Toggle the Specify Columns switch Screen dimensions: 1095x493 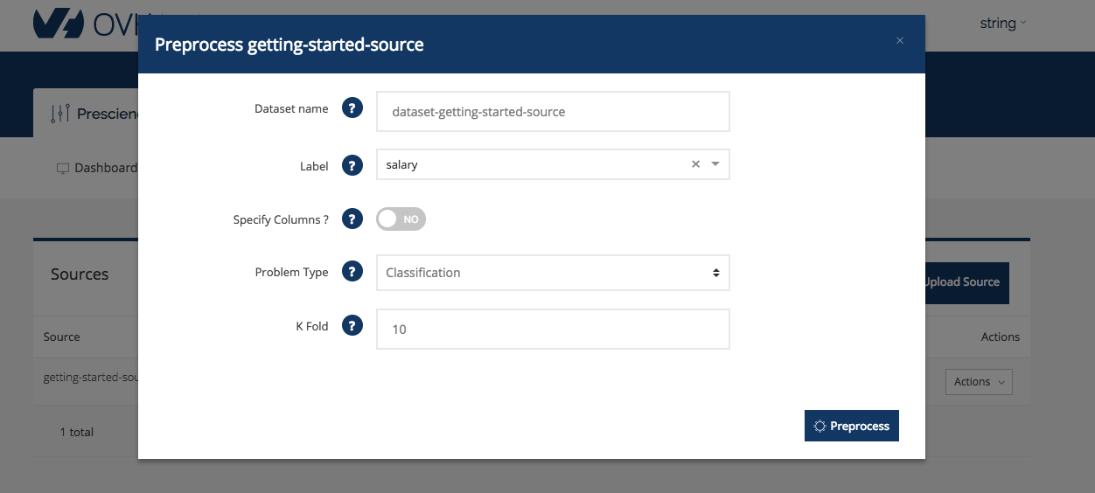tap(401, 219)
